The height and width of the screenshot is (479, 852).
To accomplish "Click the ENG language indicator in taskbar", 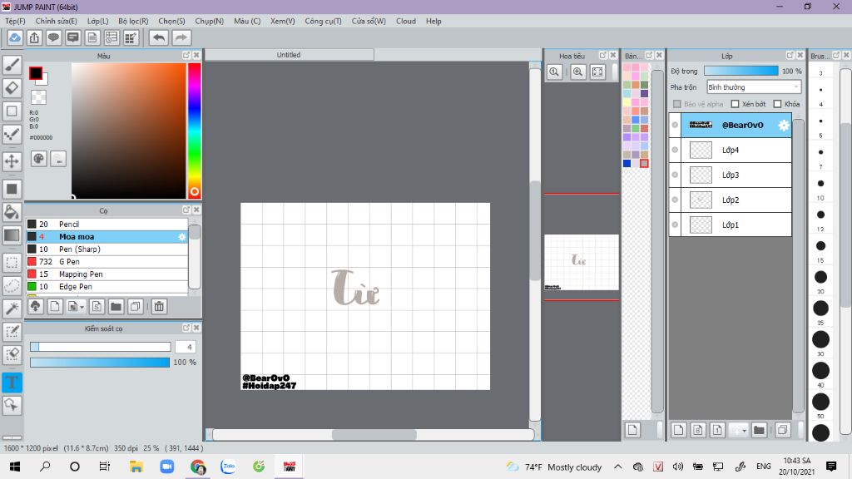I will click(x=764, y=467).
